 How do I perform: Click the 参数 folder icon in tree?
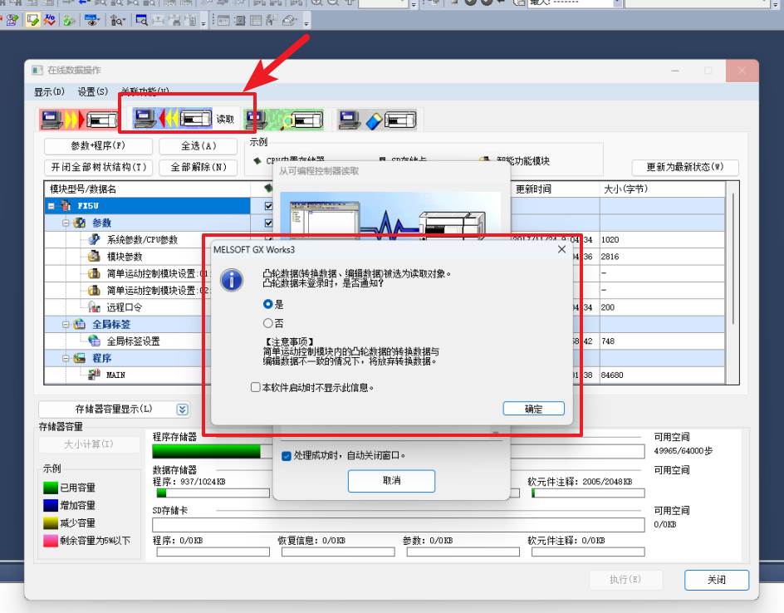80,223
